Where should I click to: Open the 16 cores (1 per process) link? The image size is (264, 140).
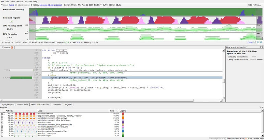point(51,5)
